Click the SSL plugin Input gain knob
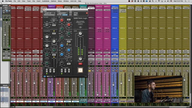Image resolution: width=192 pixels, height=108 pixels. tap(80, 33)
